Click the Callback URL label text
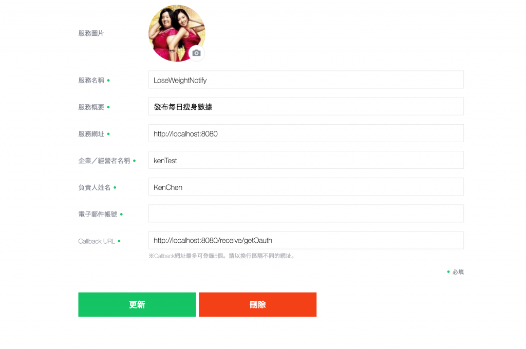The height and width of the screenshot is (349, 526). tap(97, 241)
